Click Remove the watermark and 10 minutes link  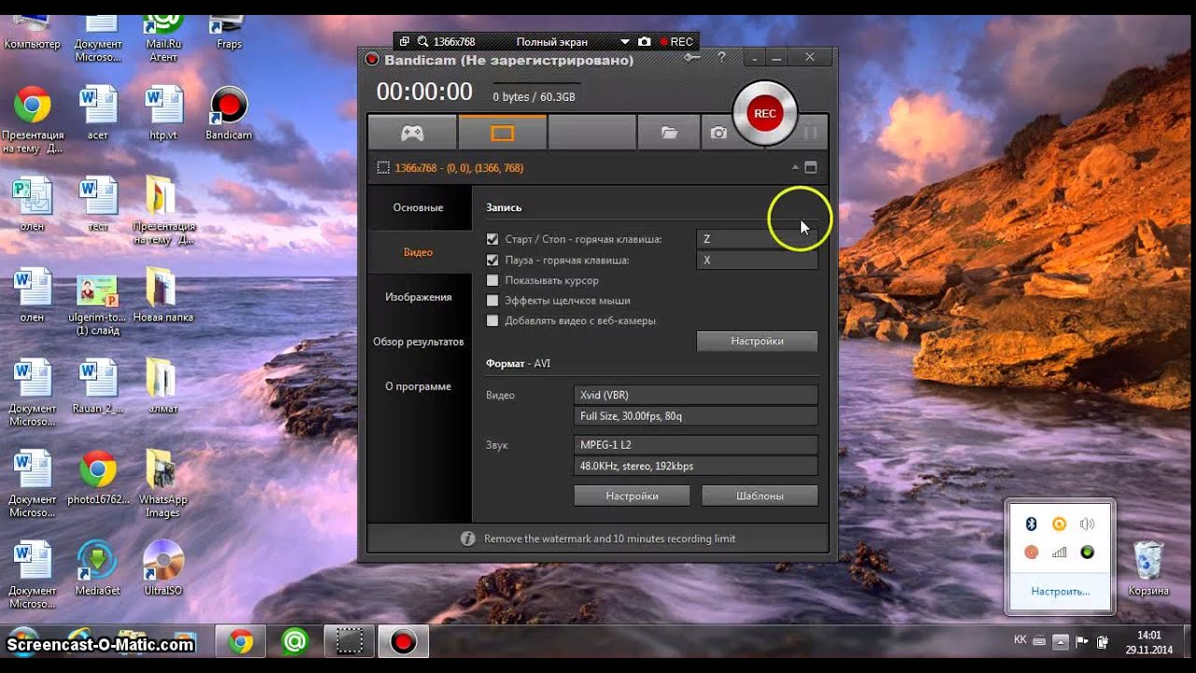tap(609, 538)
